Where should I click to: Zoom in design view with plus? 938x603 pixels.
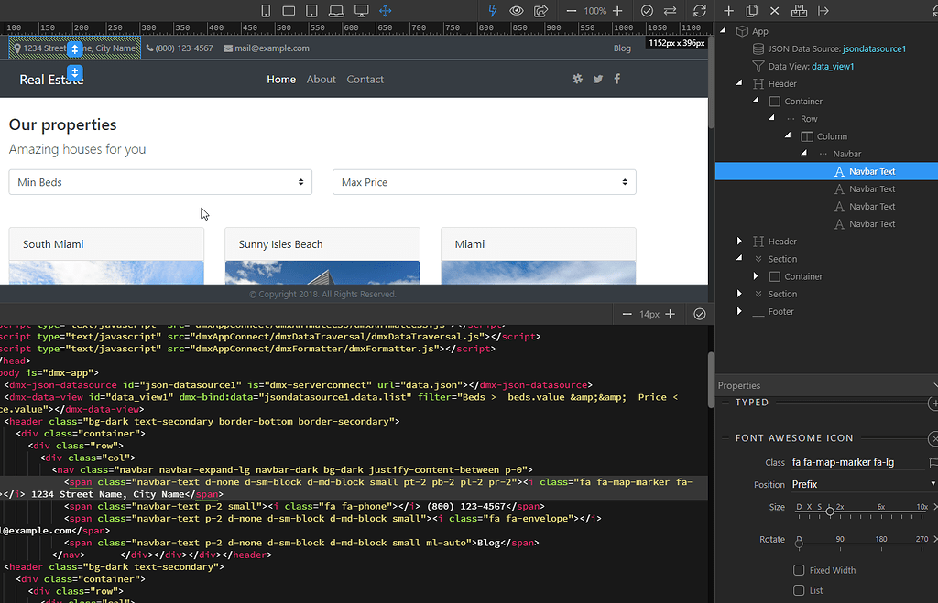click(617, 11)
